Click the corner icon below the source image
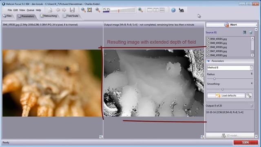 click(101, 137)
